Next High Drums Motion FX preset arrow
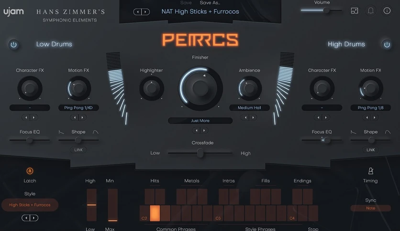The image size is (400, 231). pos(375,117)
